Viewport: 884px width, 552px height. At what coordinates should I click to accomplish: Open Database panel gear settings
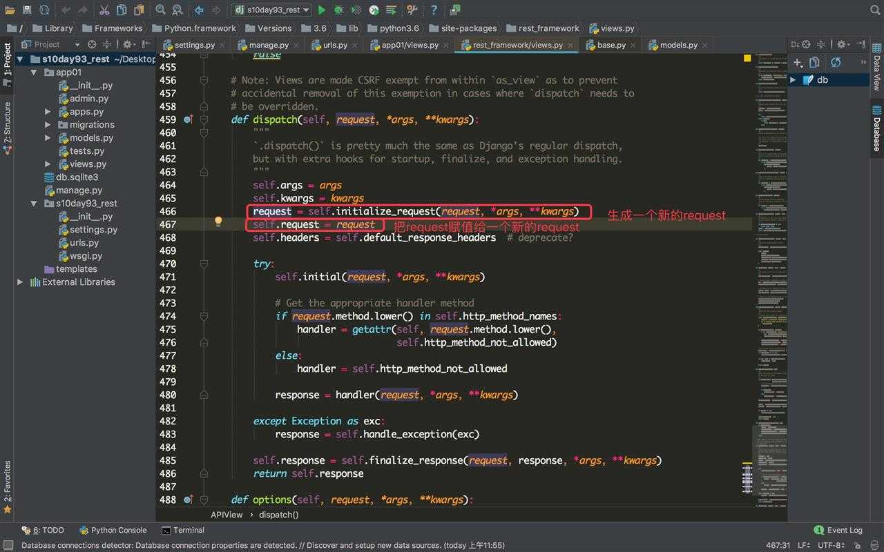(843, 44)
